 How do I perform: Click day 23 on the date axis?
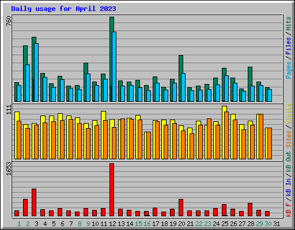coord(207,224)
